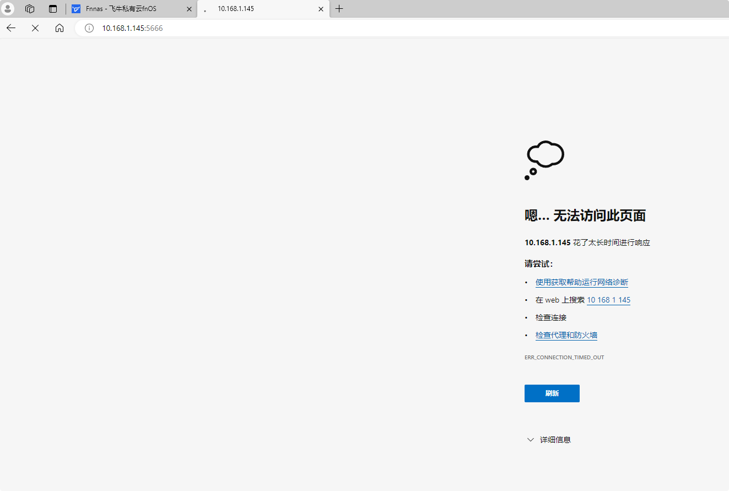Stop loading with the X icon
Image resolution: width=729 pixels, height=491 pixels.
click(35, 28)
